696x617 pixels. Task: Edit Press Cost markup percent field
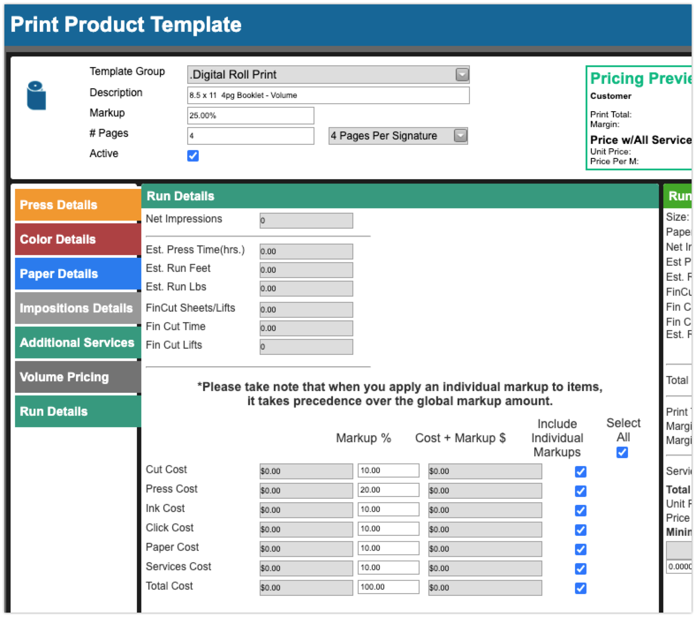[x=388, y=490]
